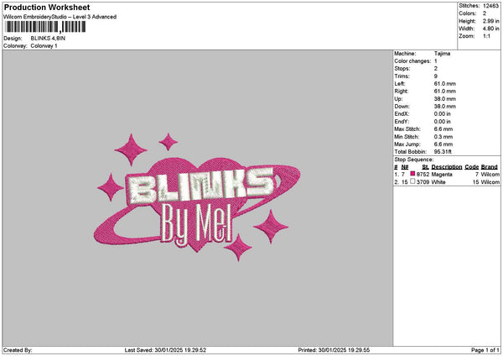The width and height of the screenshot is (503, 356).
Task: Click the Min Stitch value 0.3 mm
Action: pos(443,137)
